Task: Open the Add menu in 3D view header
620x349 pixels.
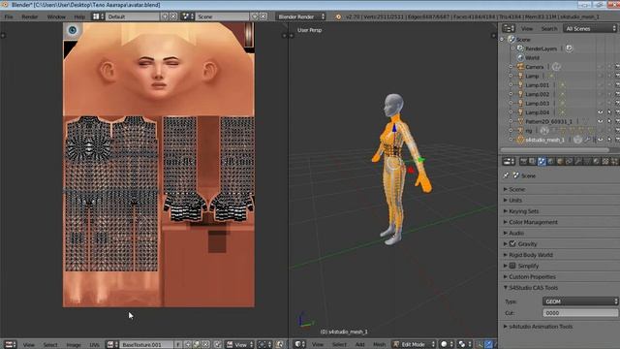Action: click(359, 345)
